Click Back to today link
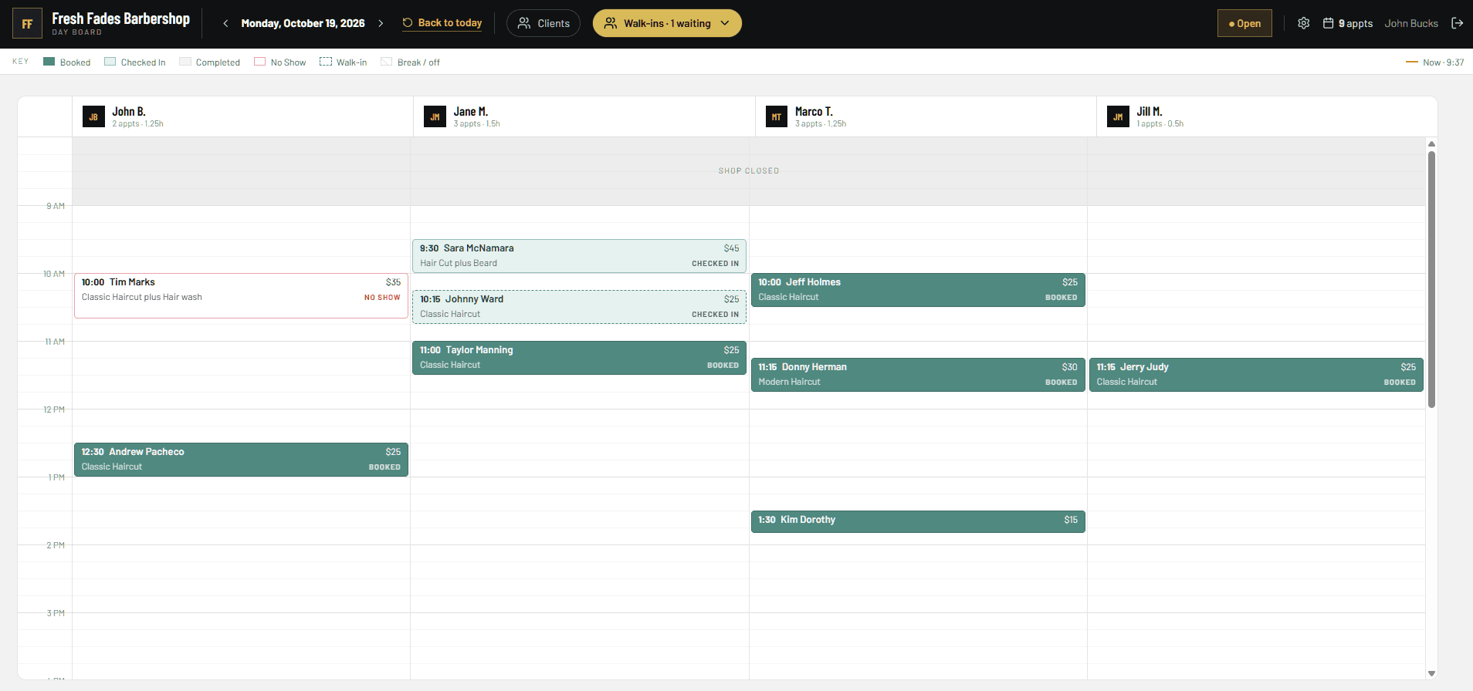Viewport: 1473px width, 691px height. 442,23
